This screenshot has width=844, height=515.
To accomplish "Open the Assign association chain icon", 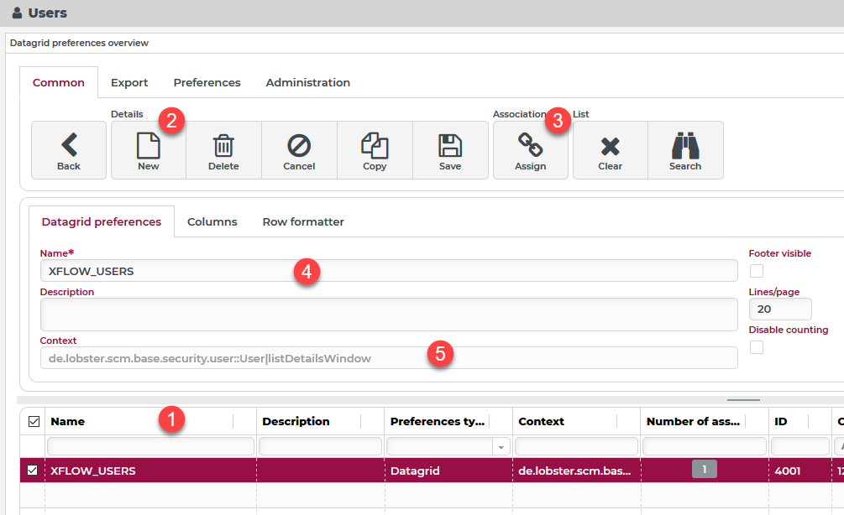I will click(x=530, y=146).
